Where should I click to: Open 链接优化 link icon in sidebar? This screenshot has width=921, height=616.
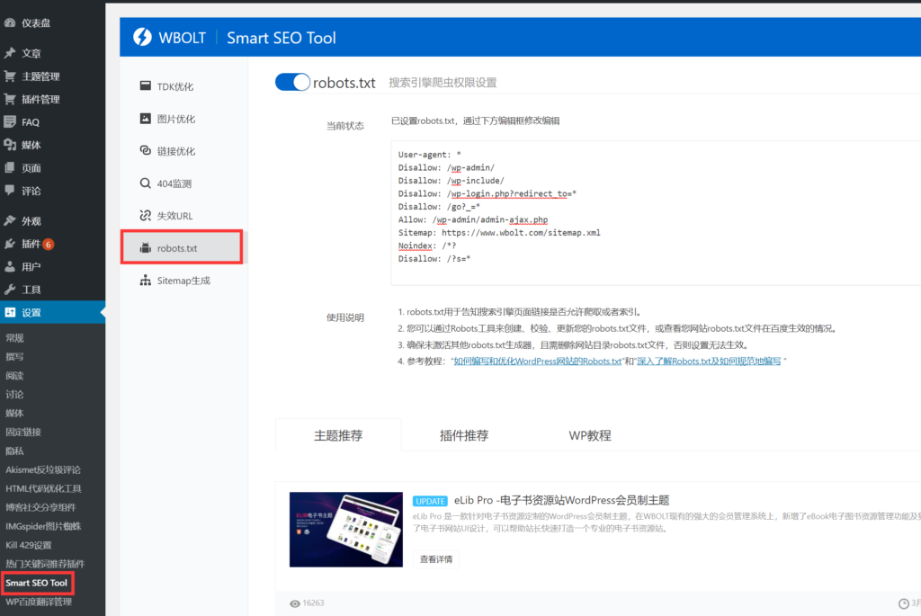(x=146, y=151)
